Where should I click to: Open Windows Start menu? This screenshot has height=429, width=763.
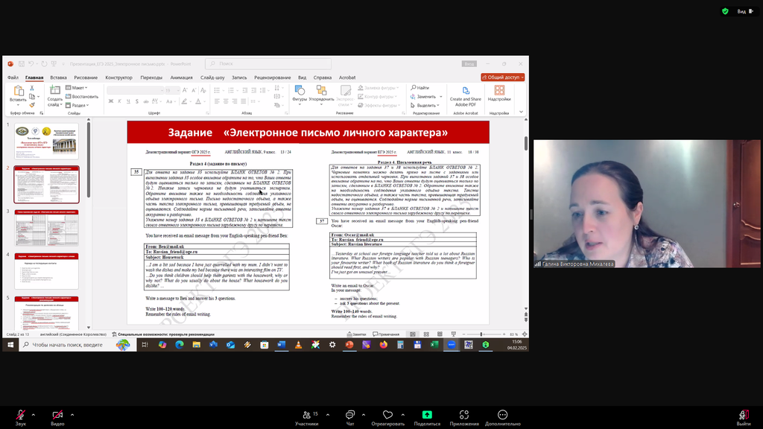(10, 345)
